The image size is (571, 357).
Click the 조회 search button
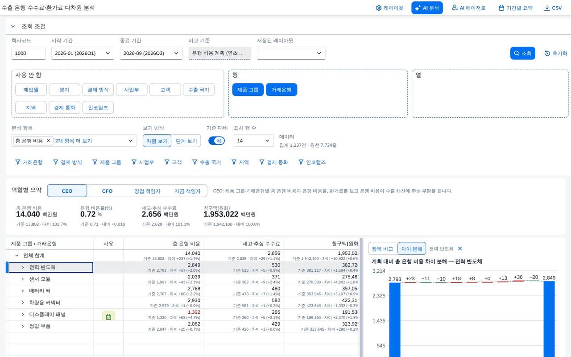tap(522, 53)
